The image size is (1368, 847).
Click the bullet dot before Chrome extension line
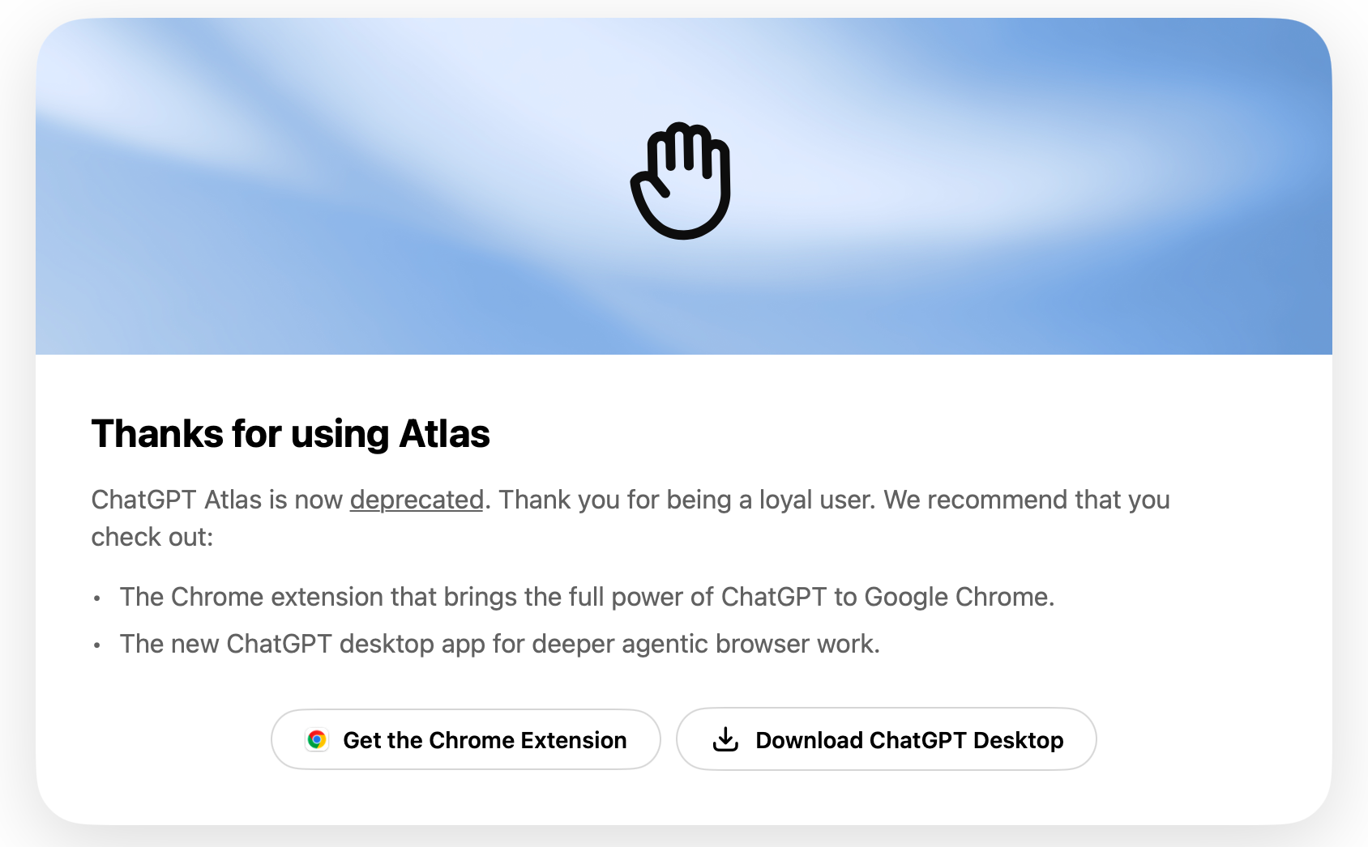coord(97,599)
